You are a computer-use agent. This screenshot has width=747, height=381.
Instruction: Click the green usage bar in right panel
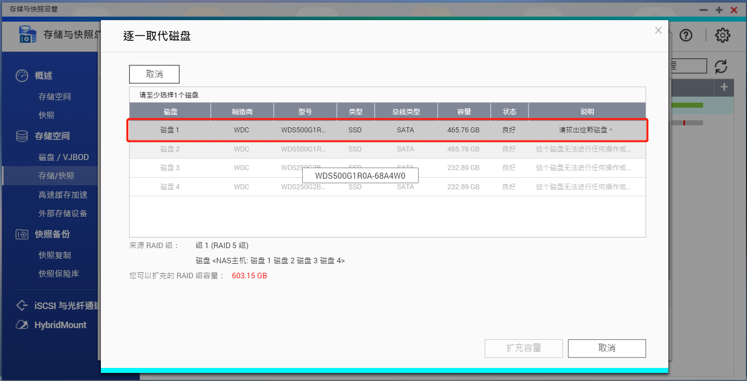687,105
